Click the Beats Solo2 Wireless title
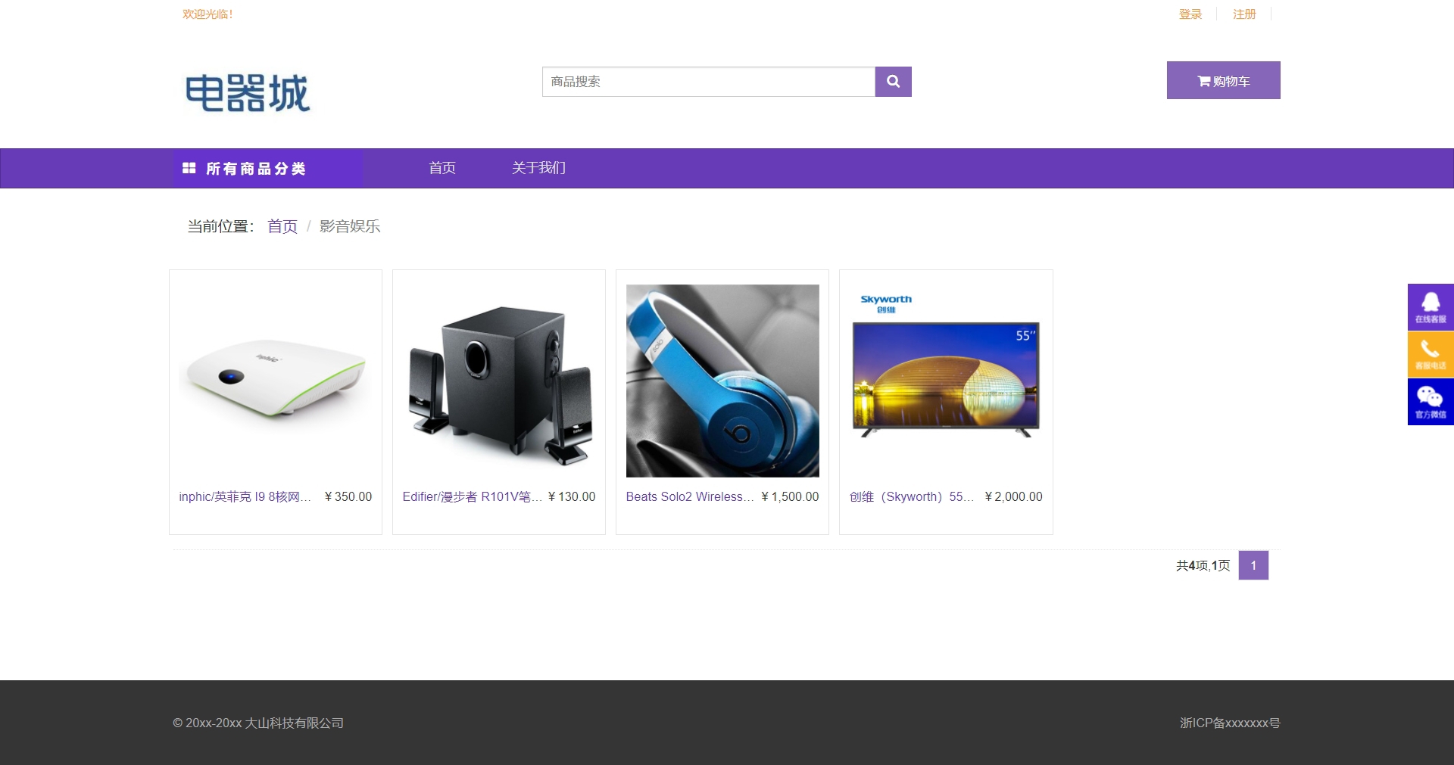Screen dimensions: 1454x765 (690, 496)
